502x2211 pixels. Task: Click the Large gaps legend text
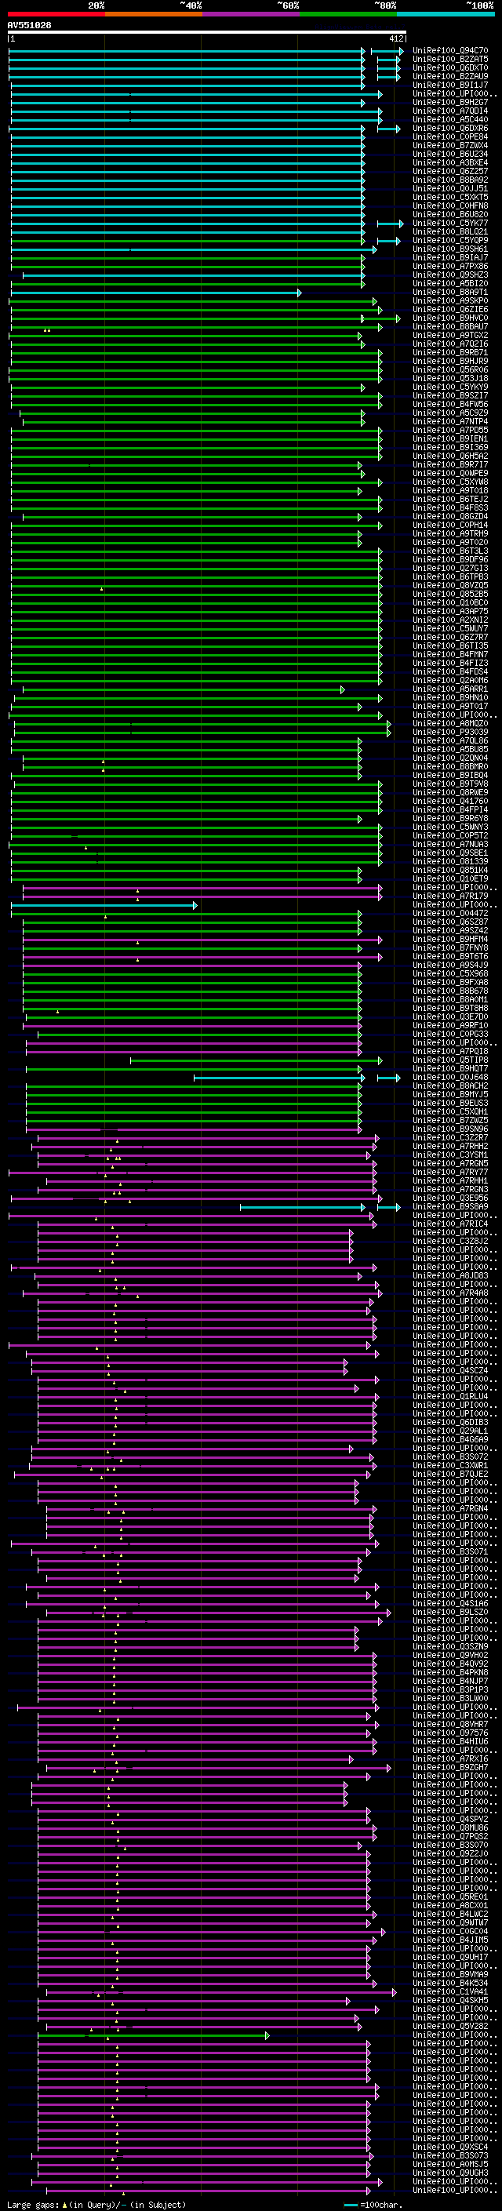(x=96, y=2205)
